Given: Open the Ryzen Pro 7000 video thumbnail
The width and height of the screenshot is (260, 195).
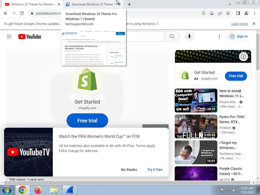Looking at the screenshot, I should pyautogui.click(x=196, y=126).
